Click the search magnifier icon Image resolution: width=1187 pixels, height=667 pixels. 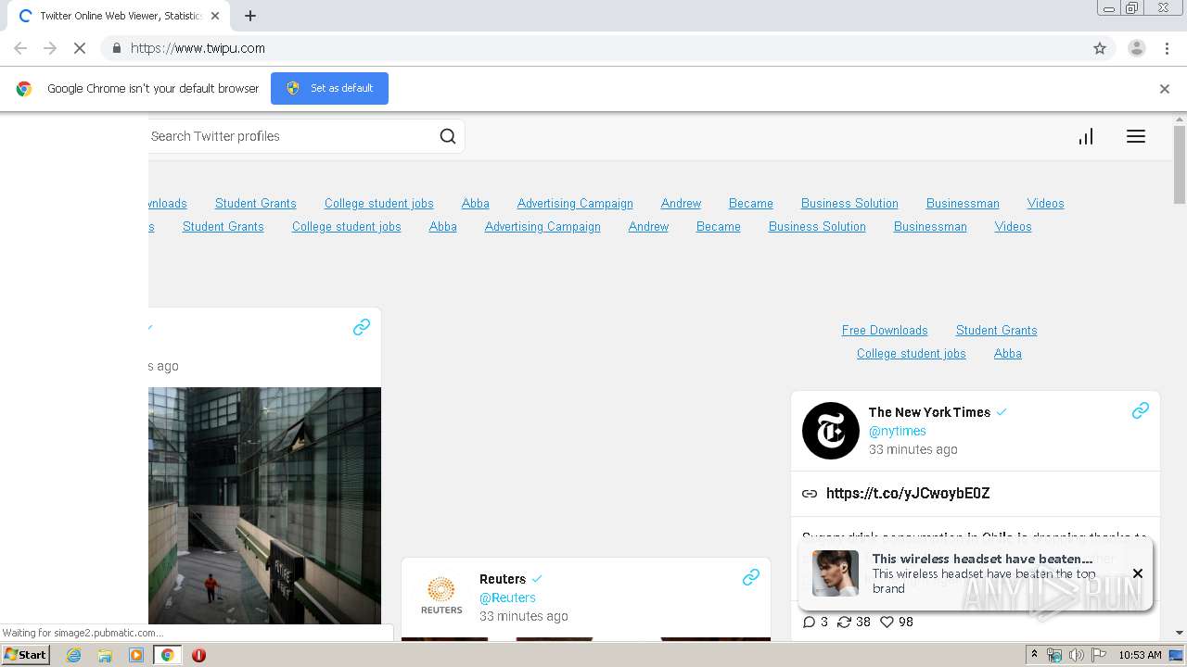(x=448, y=136)
